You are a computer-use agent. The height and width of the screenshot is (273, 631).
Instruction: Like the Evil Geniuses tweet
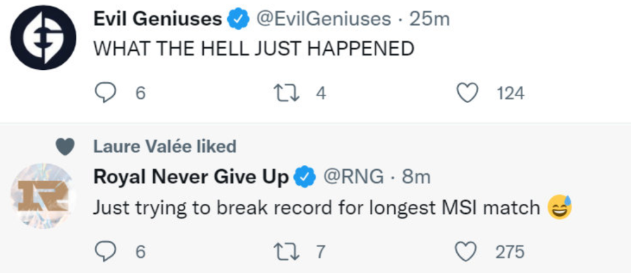467,93
